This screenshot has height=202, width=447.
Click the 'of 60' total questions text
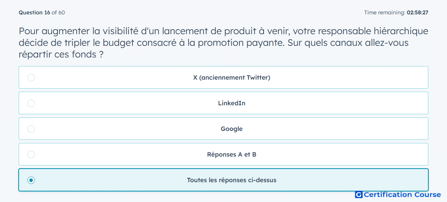tap(58, 12)
